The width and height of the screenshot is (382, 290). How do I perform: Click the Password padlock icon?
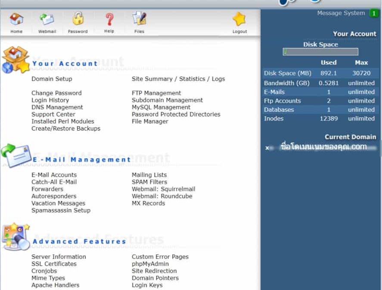coord(78,18)
